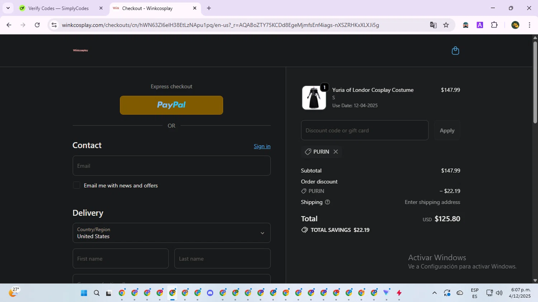Open the clock showing 6:07 p. m.
Viewport: 538px width, 302px height.
point(520,293)
